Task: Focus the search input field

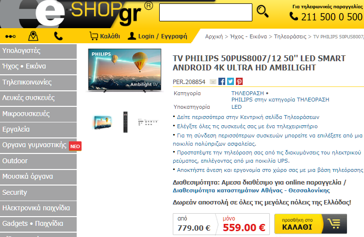Action: pyautogui.click(x=206, y=12)
